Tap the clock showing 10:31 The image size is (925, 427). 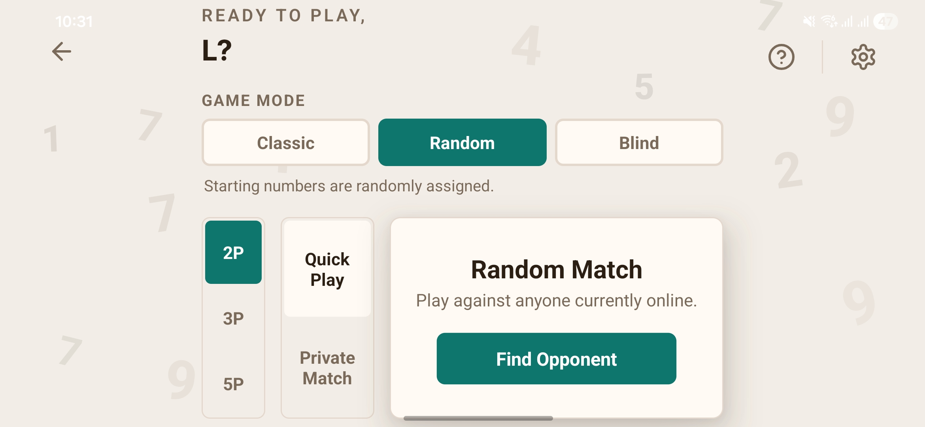[x=75, y=22]
